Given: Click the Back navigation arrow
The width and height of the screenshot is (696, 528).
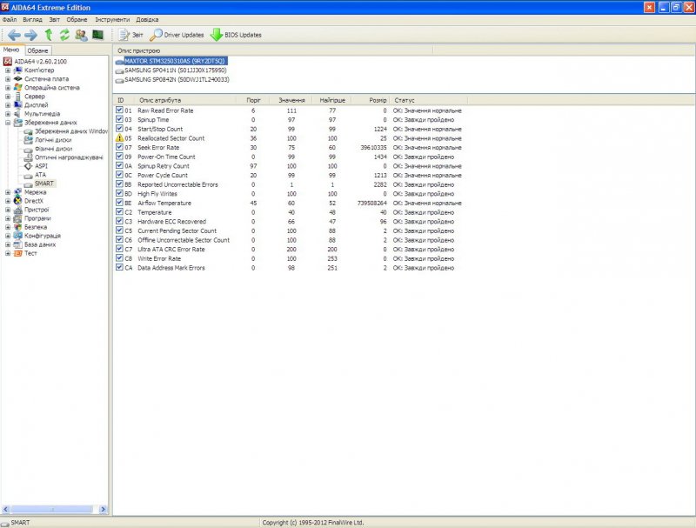Looking at the screenshot, I should point(13,35).
